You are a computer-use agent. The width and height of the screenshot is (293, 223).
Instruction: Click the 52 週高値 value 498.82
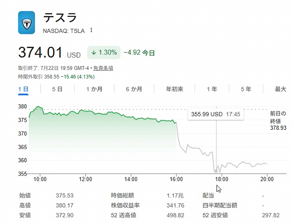pyautogui.click(x=175, y=215)
